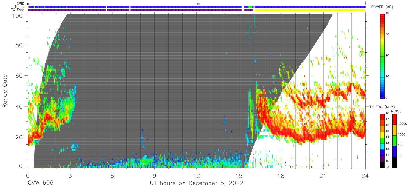The height and width of the screenshot is (190, 411).
Task: Click the TX frequency scale label '17'
Action: 388,119
